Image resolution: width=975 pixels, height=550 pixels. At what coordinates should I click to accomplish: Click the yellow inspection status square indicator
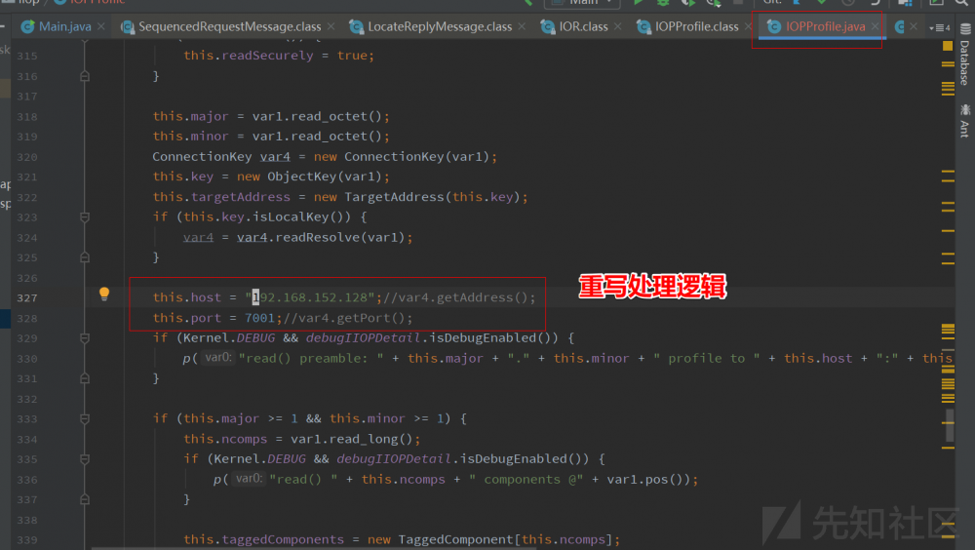tap(948, 46)
